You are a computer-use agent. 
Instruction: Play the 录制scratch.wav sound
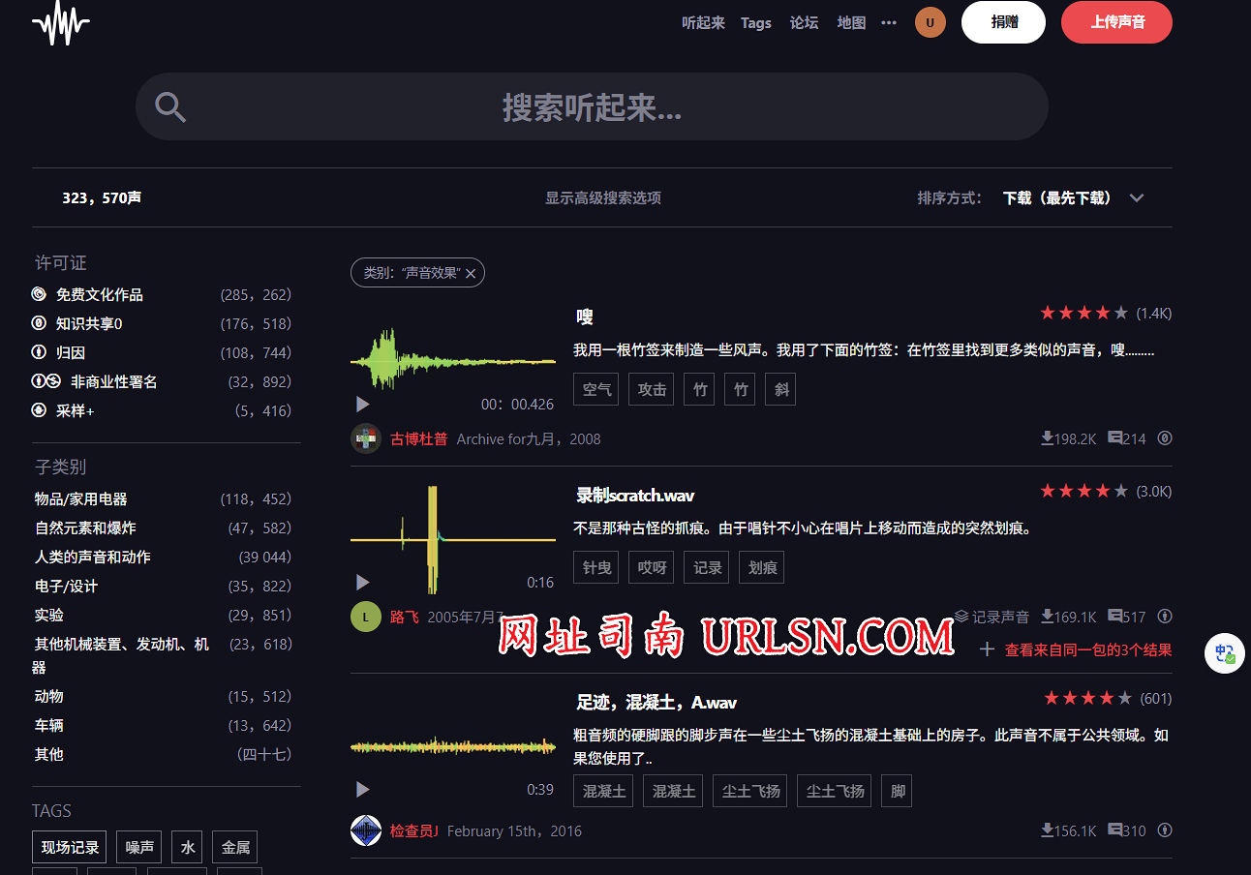point(363,582)
